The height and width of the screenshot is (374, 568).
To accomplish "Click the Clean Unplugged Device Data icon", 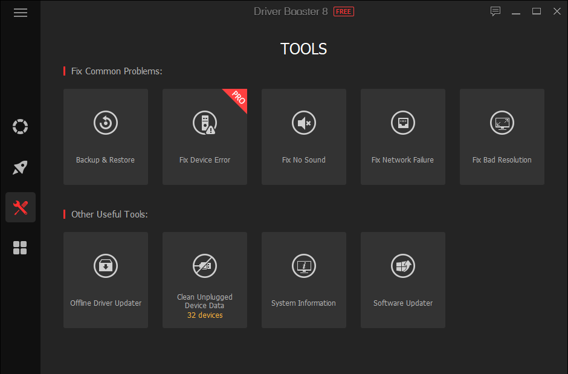I will click(x=204, y=266).
